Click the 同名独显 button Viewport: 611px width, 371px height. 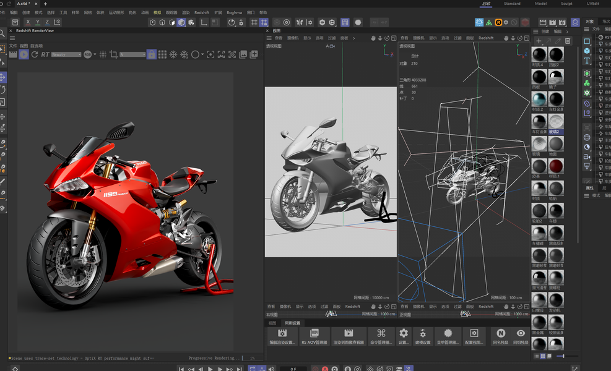500,336
